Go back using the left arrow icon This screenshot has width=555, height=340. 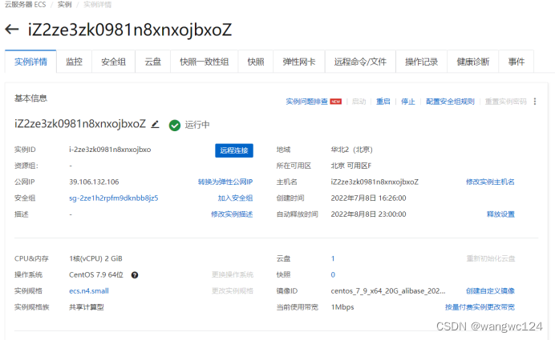tap(12, 30)
